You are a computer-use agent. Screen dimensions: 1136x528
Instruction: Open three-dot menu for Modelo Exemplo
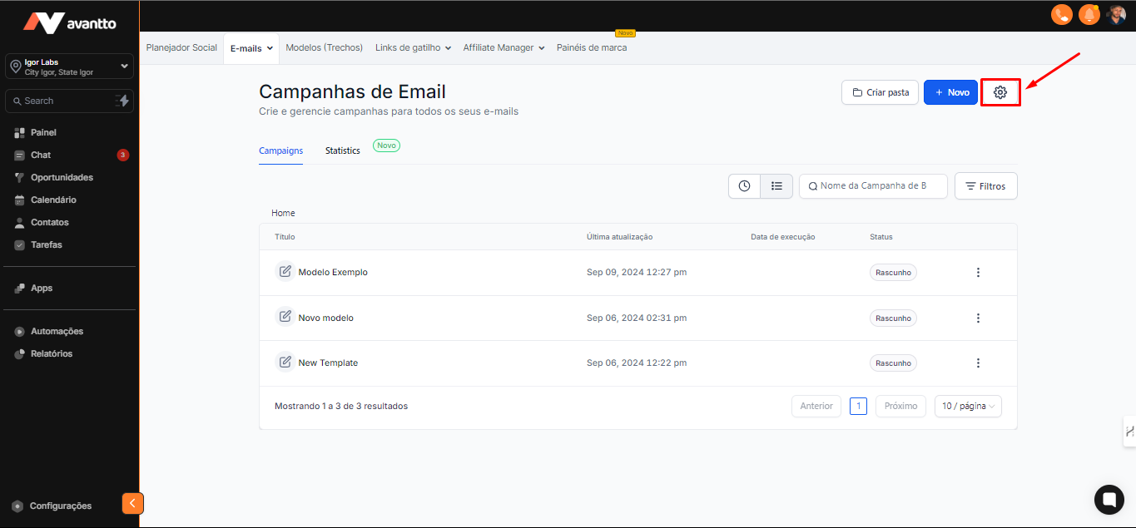[x=978, y=273]
